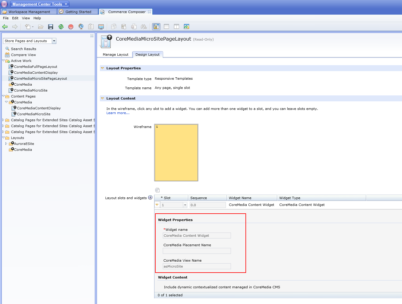Screen dimensions: 402x304
Task: Click the Find binoculars toolbar icon
Action: (144, 27)
